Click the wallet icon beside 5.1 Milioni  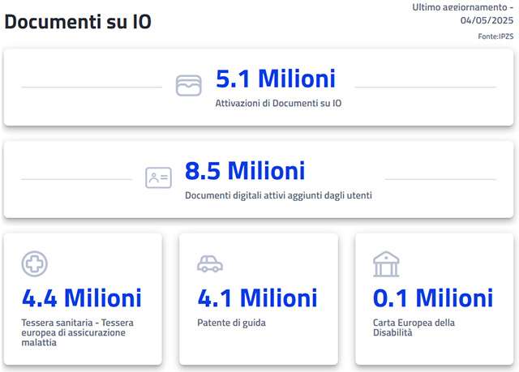[x=188, y=86]
